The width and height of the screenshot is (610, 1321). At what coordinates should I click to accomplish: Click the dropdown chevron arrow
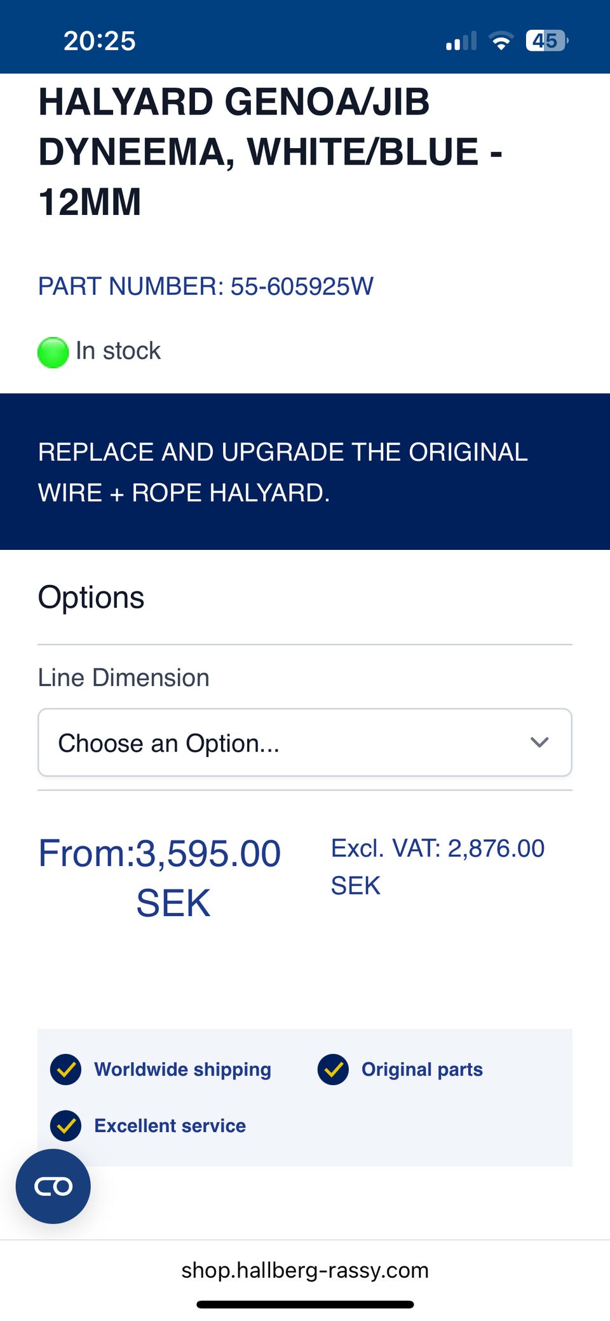pos(539,743)
